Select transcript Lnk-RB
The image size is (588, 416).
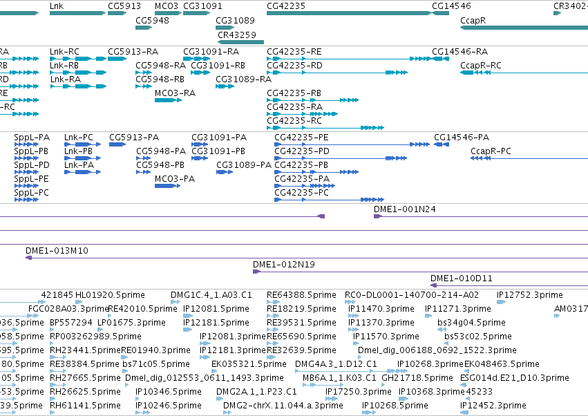[64, 66]
